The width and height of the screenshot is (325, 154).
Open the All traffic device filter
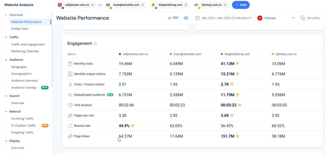(x=310, y=18)
